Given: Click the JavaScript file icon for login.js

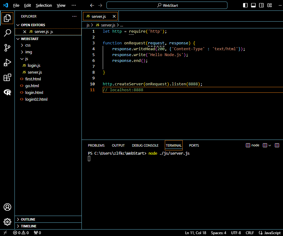Looking at the screenshot, I should pyautogui.click(x=24, y=65).
